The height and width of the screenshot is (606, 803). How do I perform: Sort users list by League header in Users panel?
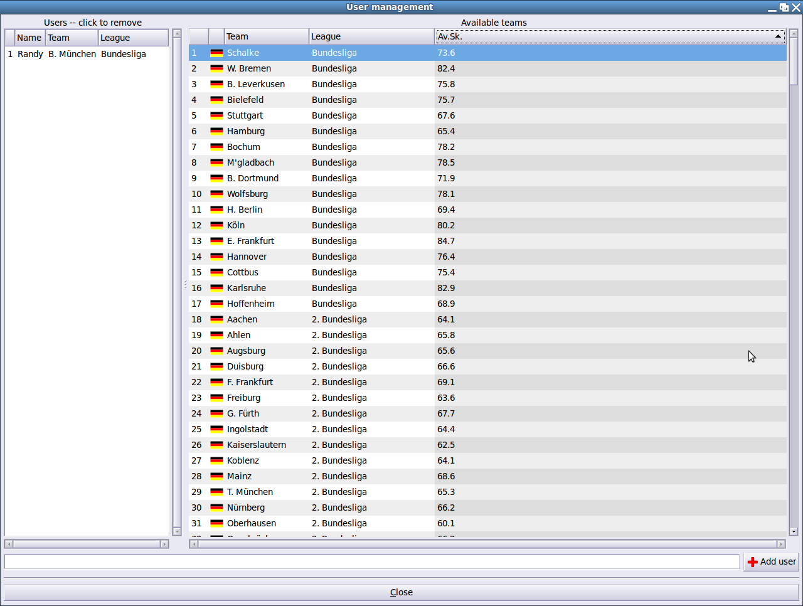[x=134, y=38]
